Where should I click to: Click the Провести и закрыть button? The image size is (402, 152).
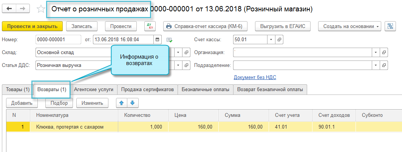coord(32,26)
